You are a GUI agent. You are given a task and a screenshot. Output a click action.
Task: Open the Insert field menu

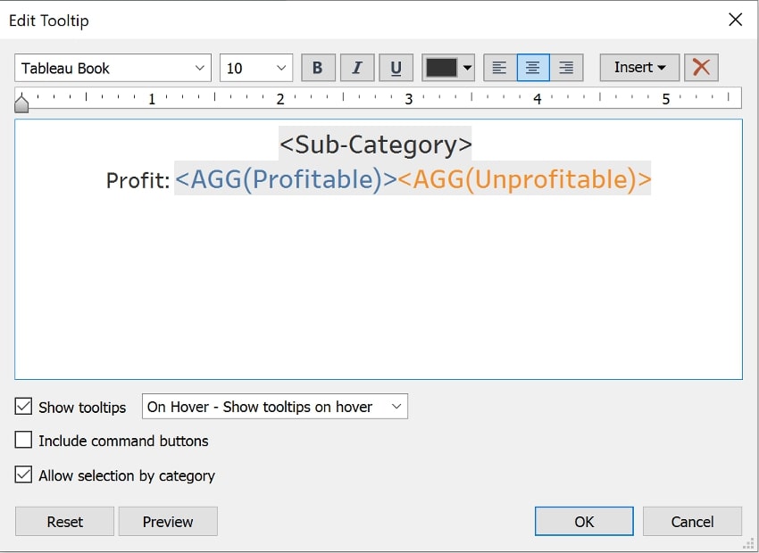[x=639, y=68]
